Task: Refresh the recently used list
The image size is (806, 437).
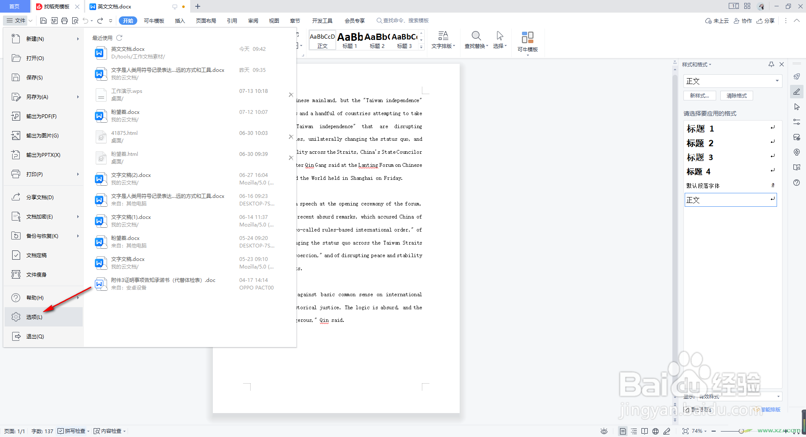Action: click(x=119, y=38)
